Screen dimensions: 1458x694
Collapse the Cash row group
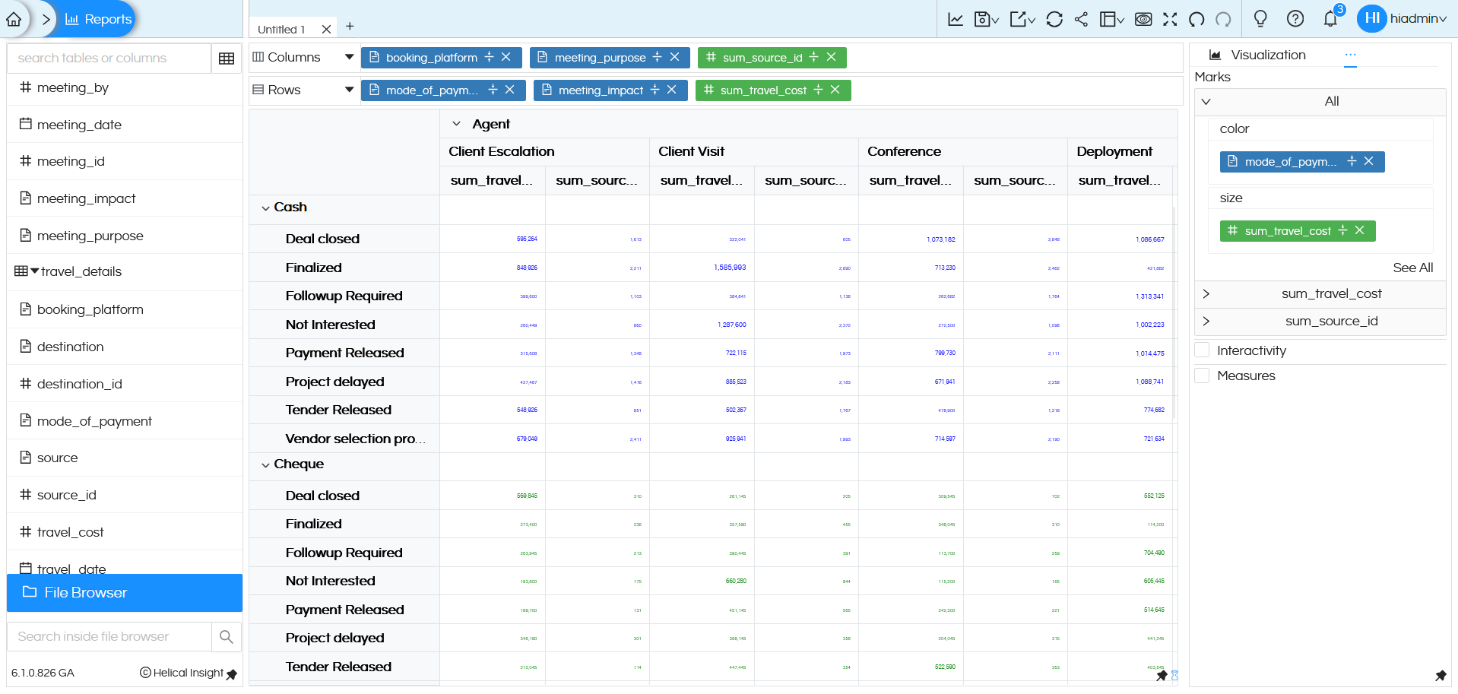click(266, 207)
